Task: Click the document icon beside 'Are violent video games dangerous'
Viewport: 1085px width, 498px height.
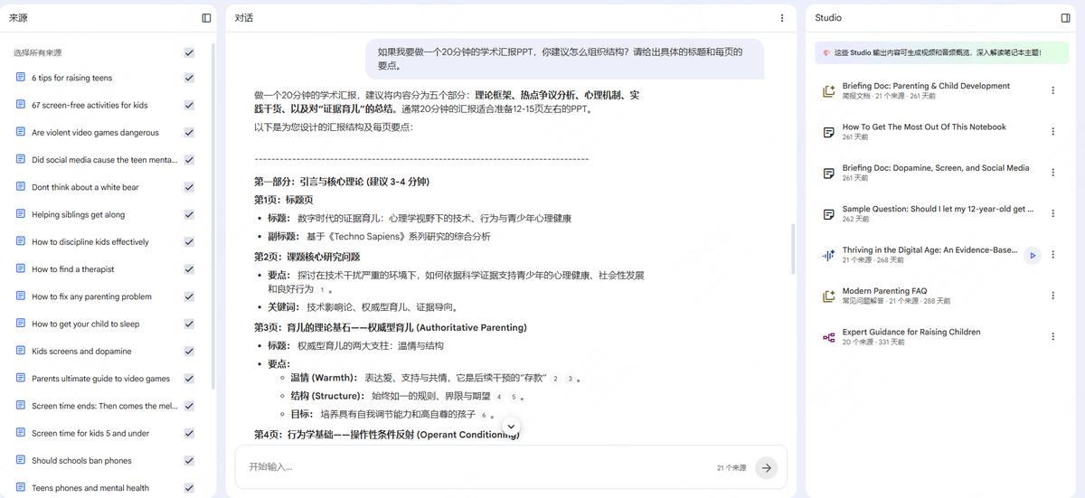Action: click(21, 132)
